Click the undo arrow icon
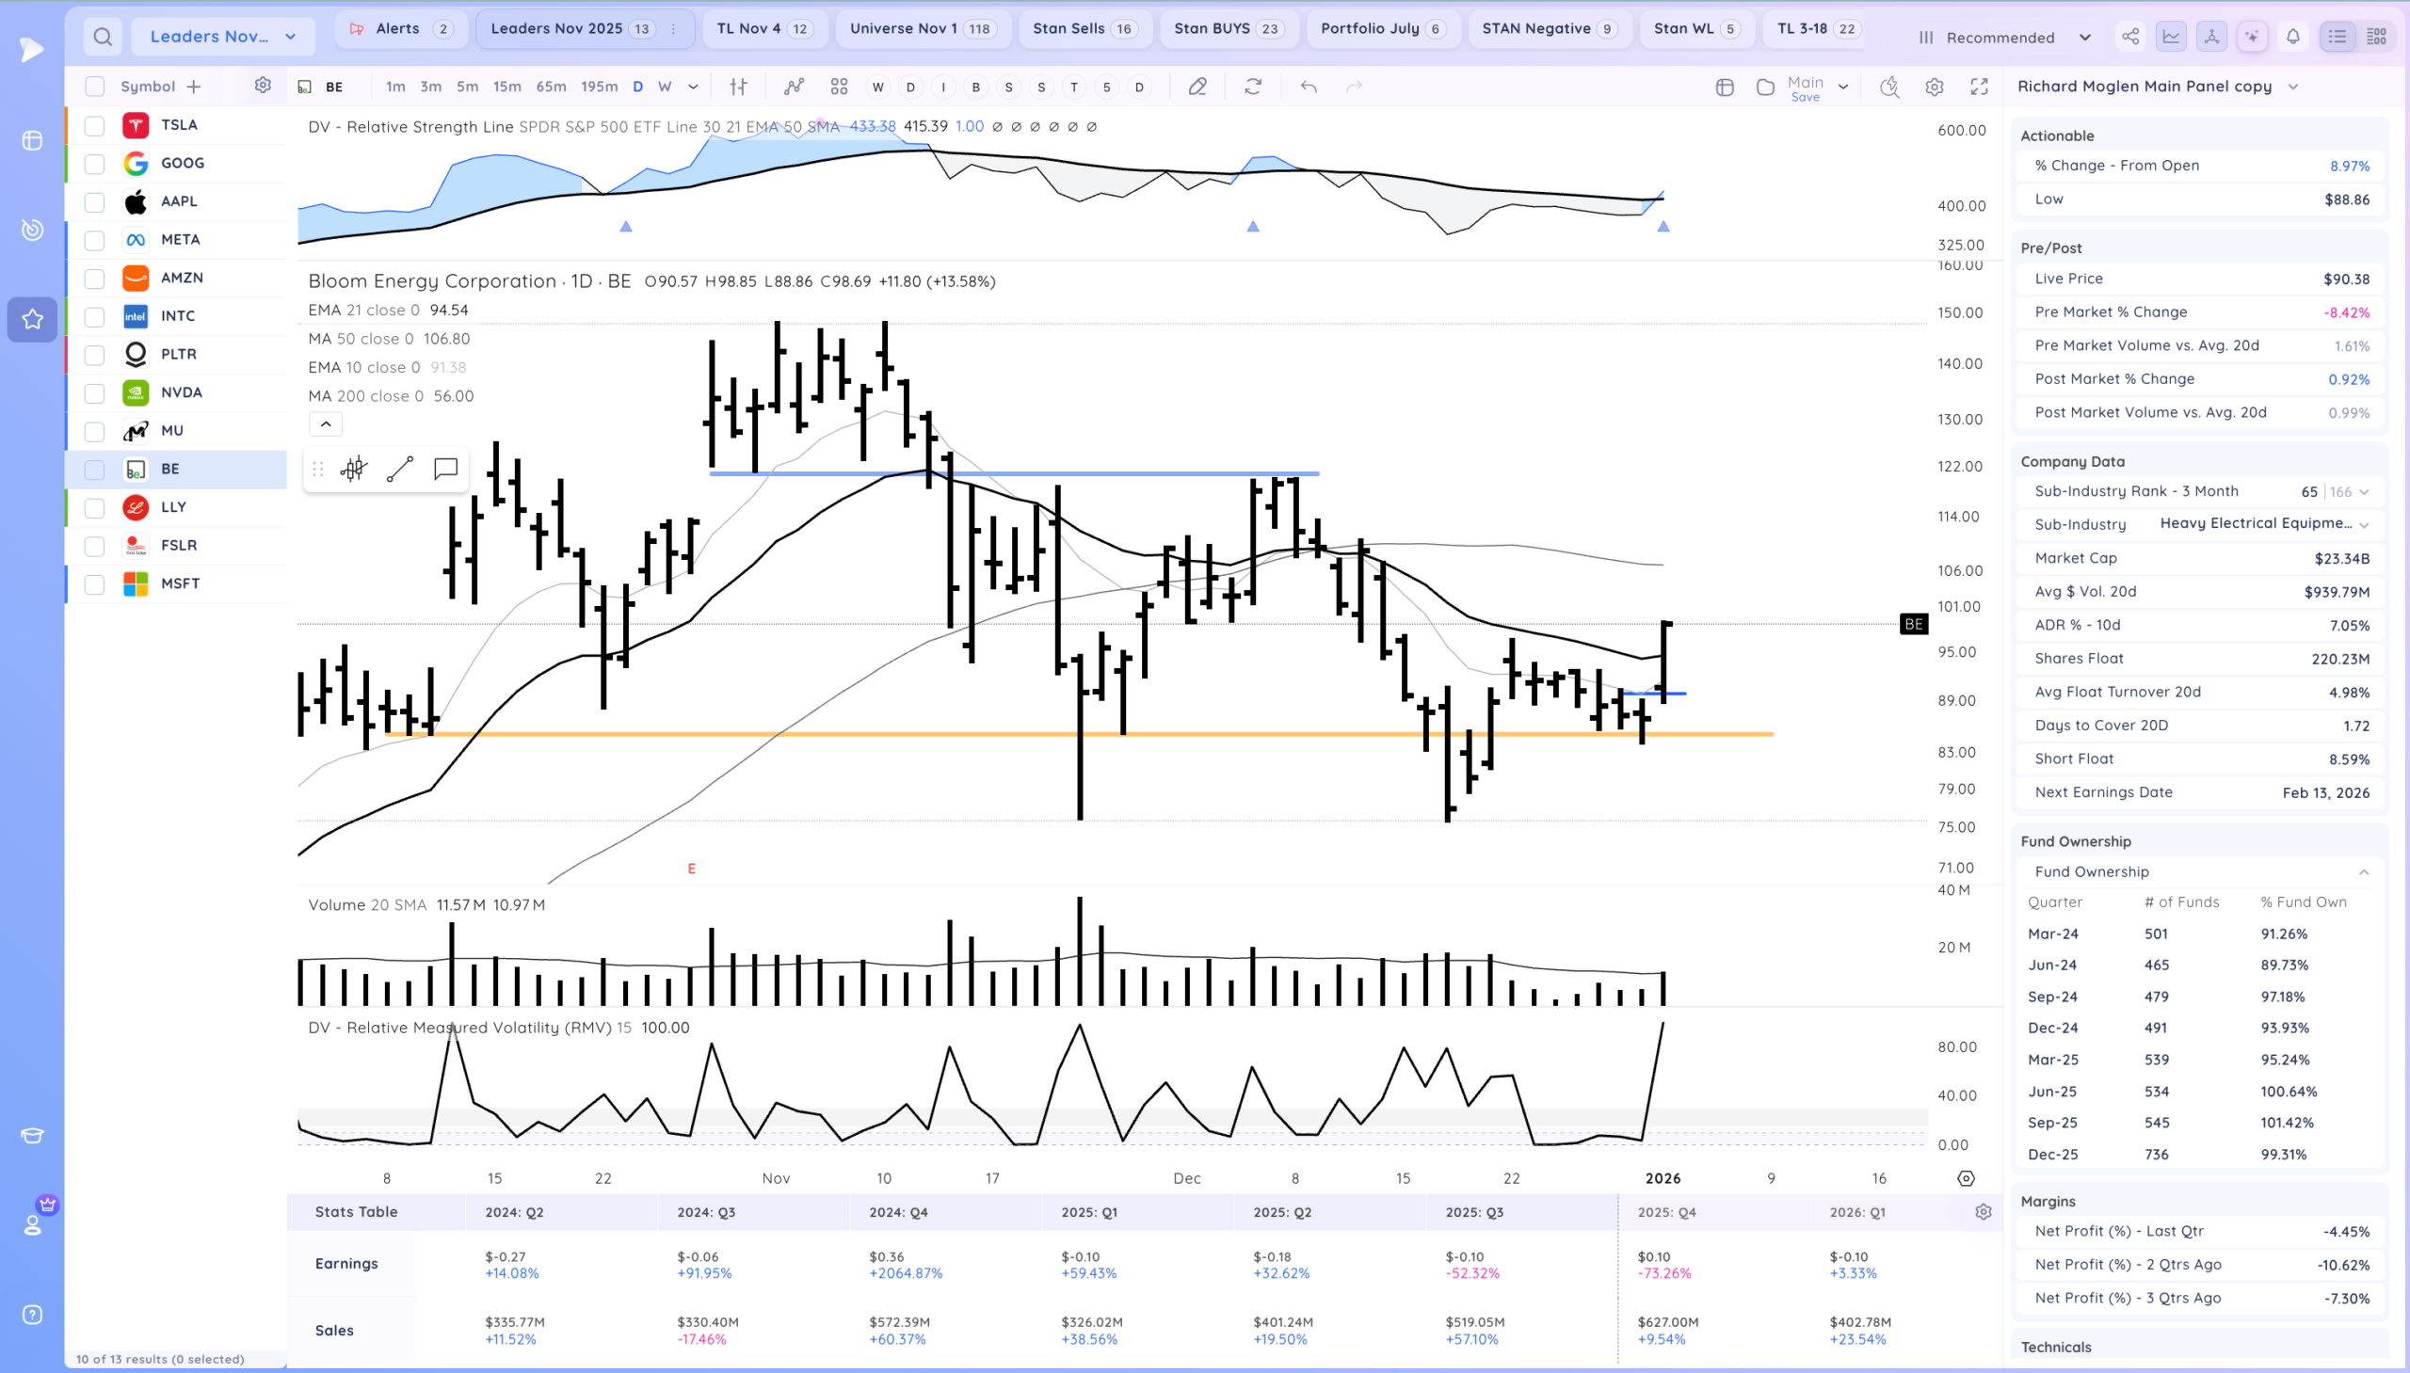This screenshot has width=2410, height=1373. [1309, 87]
